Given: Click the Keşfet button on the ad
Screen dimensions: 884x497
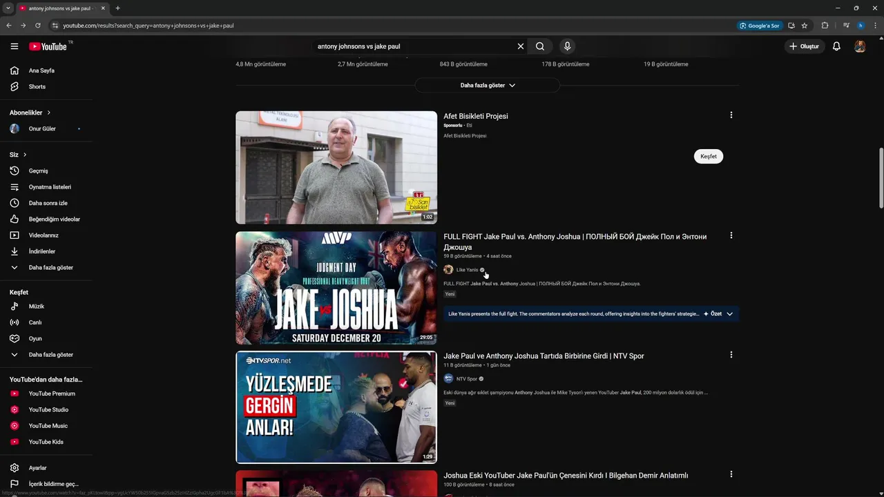Looking at the screenshot, I should pyautogui.click(x=709, y=156).
